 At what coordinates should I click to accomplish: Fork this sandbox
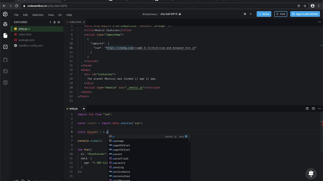(x=281, y=14)
